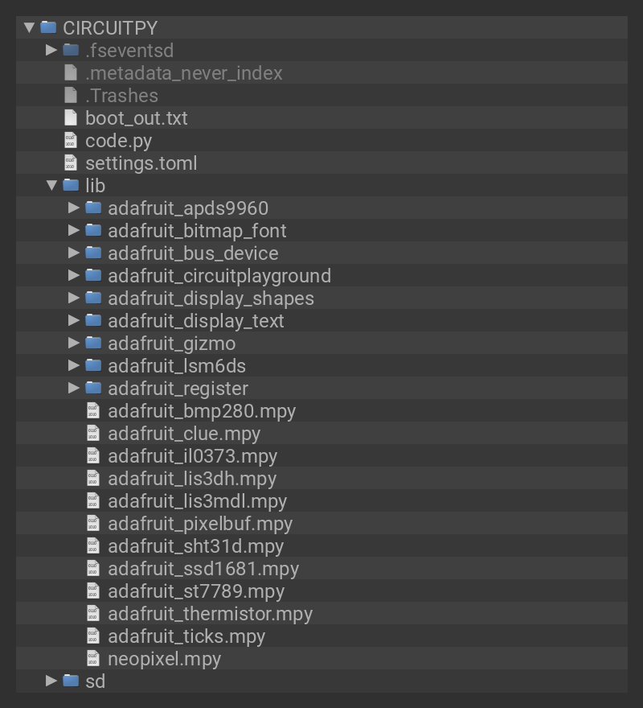Select the adafruit_display_text folder name
Viewport: 643px width, 708px height.
195,320
